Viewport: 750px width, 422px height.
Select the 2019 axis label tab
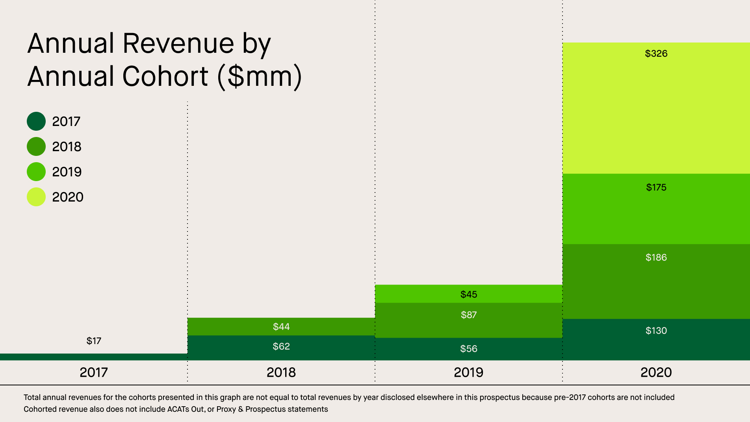[x=469, y=372]
